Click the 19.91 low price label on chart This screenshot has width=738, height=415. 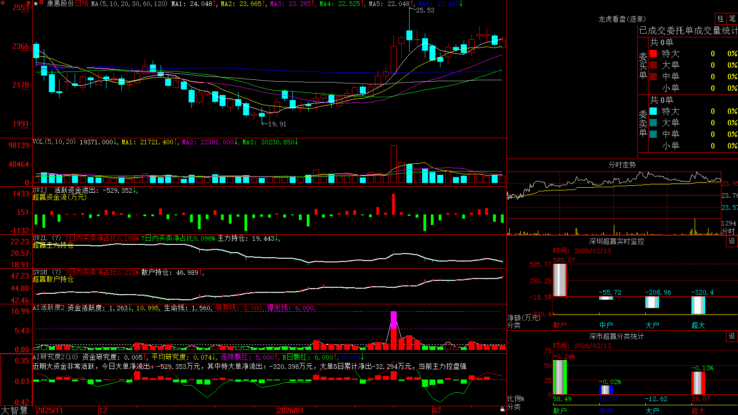[x=277, y=124]
